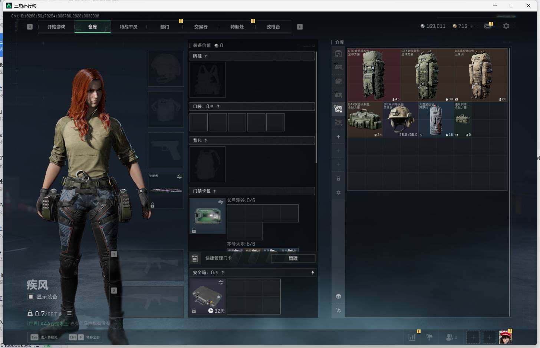540x348 pixels.
Task: Click the empty 胸挂 chest rig slot
Action: tap(207, 80)
